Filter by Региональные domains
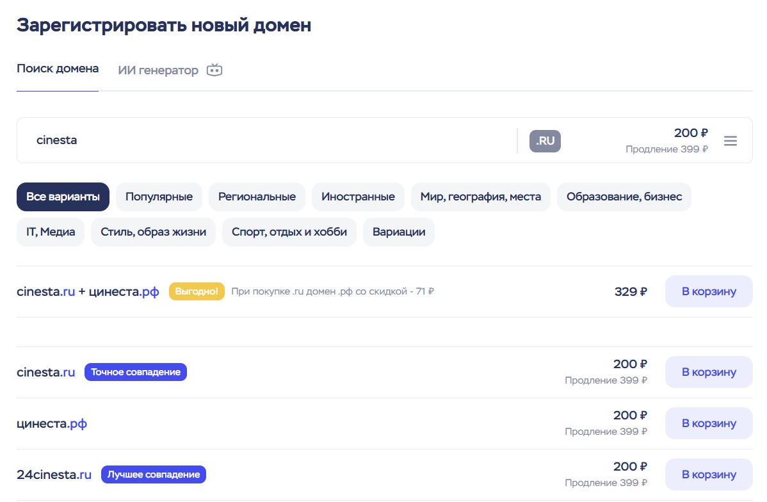Image resolution: width=767 pixels, height=502 pixels. click(257, 197)
